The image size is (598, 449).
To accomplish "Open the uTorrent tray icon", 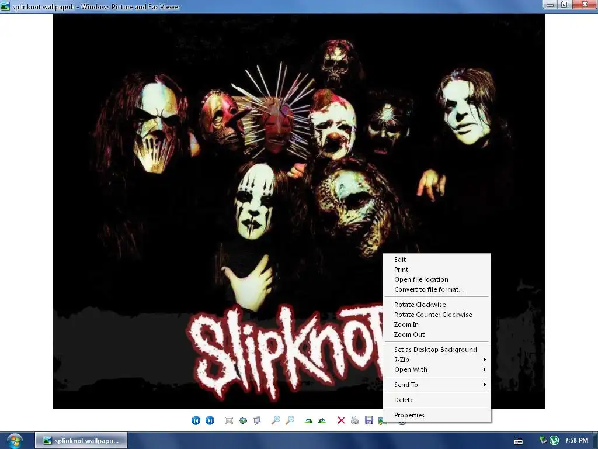I will pyautogui.click(x=554, y=440).
